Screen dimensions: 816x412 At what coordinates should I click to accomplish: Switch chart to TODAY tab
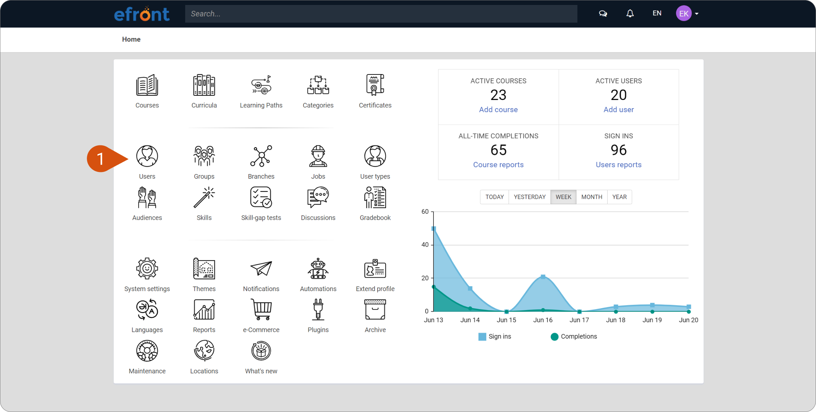tap(494, 197)
